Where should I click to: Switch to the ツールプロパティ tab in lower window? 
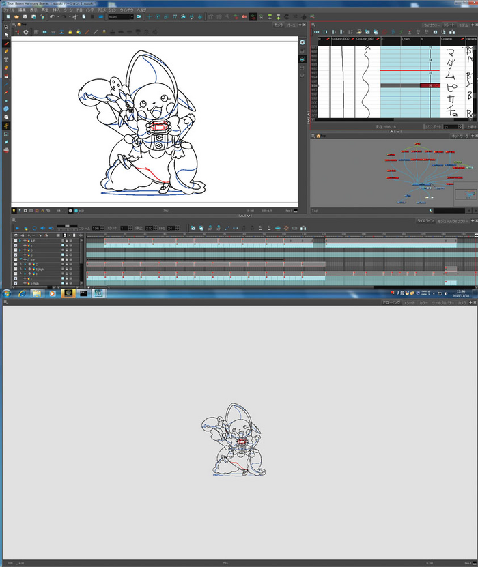tap(442, 302)
